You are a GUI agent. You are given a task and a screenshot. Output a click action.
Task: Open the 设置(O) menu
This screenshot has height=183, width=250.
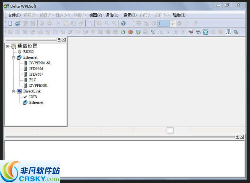click(x=130, y=15)
